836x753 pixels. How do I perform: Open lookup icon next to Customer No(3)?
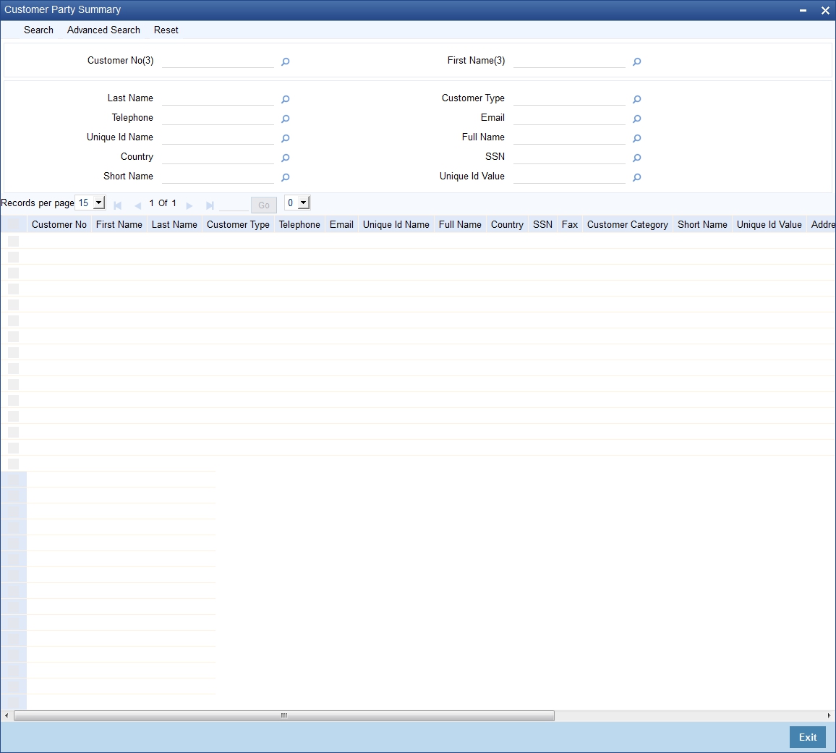(x=285, y=62)
